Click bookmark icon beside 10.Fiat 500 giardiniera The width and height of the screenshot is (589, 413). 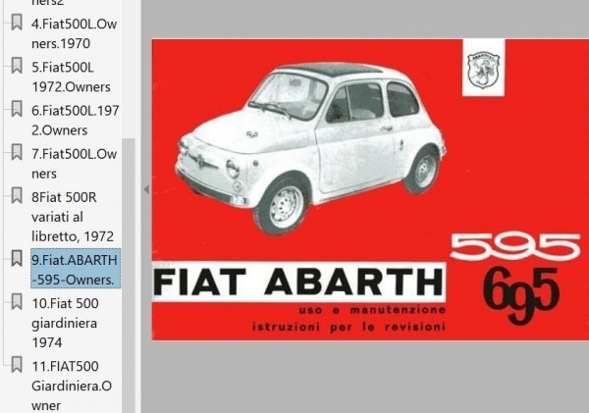point(17,301)
